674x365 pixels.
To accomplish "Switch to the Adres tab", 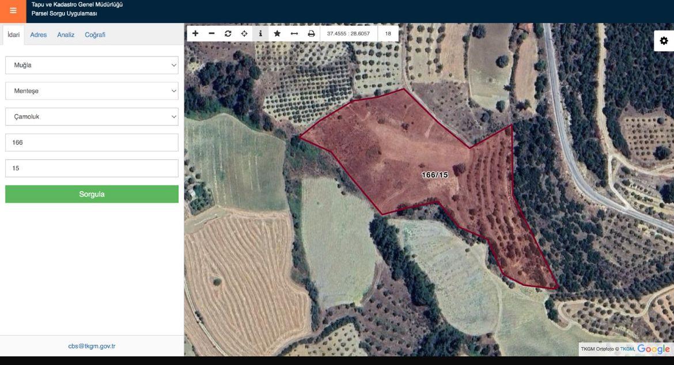I will [39, 35].
